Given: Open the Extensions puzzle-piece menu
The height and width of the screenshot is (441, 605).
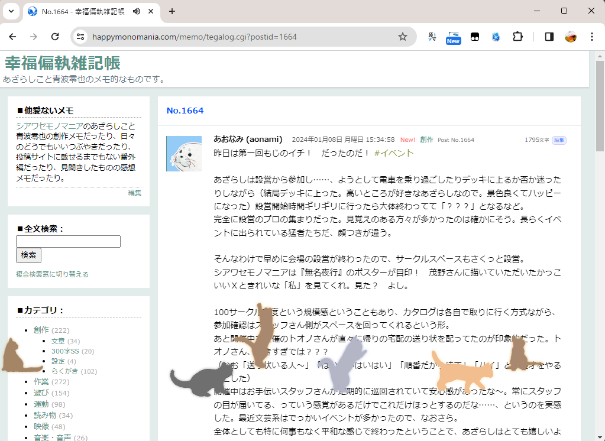Looking at the screenshot, I should click(x=517, y=37).
